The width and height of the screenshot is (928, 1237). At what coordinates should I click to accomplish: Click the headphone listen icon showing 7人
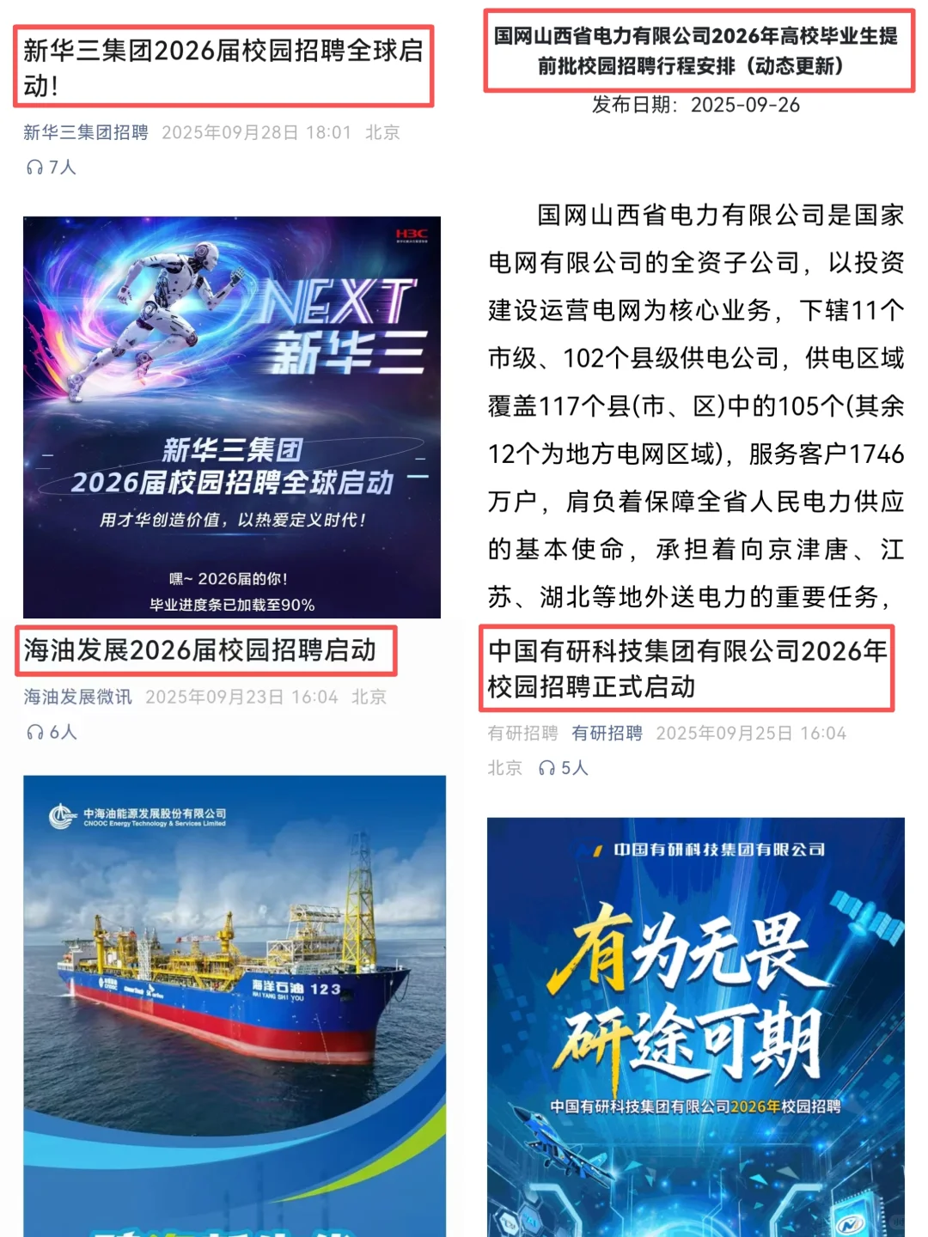pyautogui.click(x=34, y=168)
